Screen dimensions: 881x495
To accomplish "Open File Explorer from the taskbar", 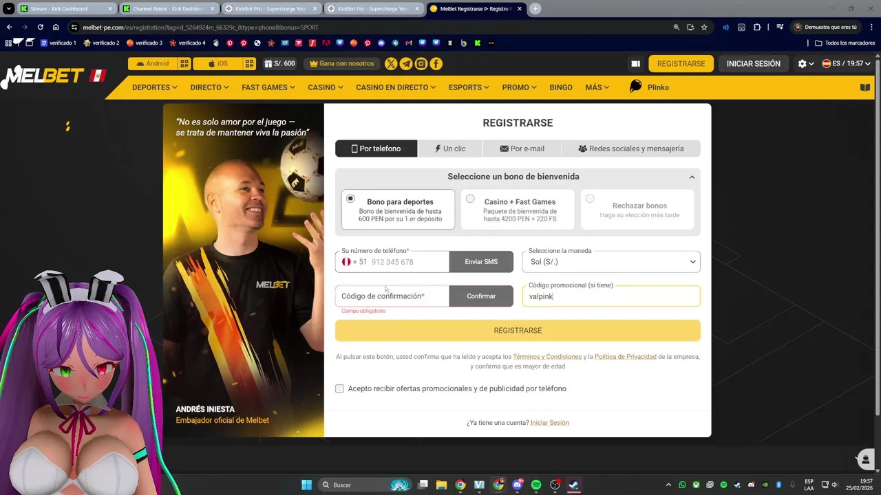I will click(441, 485).
